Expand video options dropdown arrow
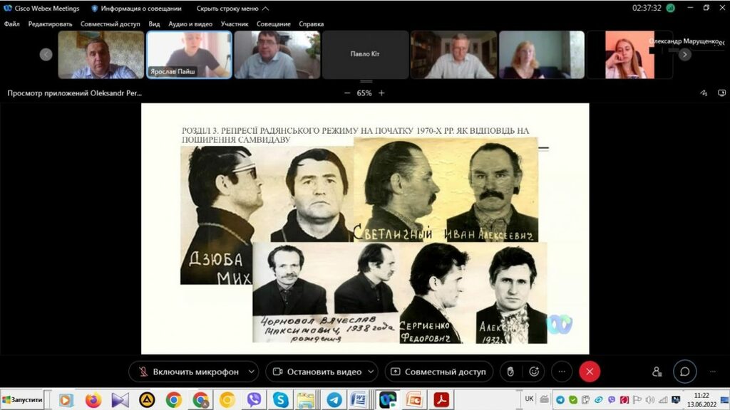This screenshot has width=730, height=410. tap(371, 372)
